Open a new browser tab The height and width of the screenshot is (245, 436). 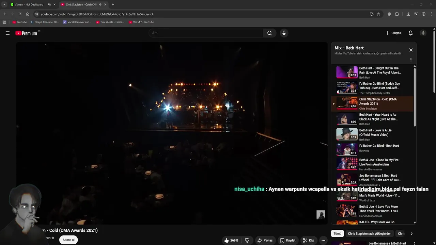tap(113, 4)
